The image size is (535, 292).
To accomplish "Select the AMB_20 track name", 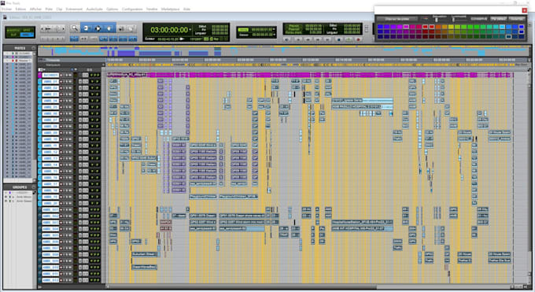I will click(50, 203).
